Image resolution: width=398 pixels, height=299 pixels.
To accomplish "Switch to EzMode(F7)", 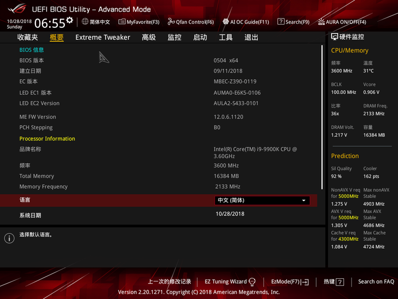I will [x=290, y=282].
